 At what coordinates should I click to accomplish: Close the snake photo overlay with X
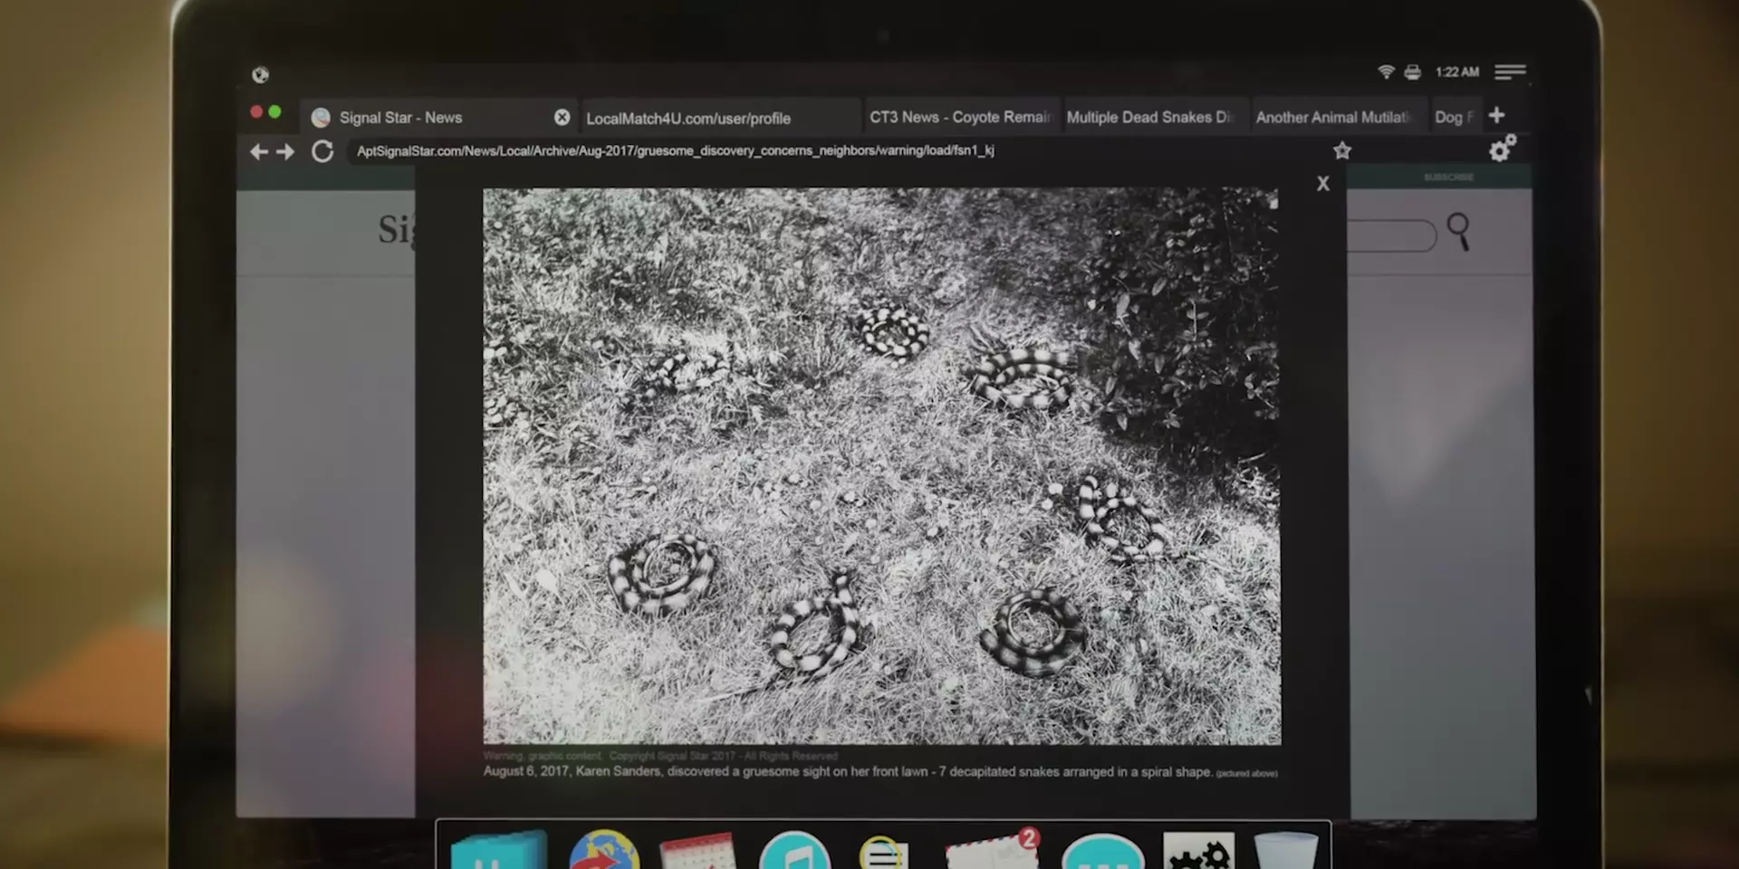point(1323,184)
